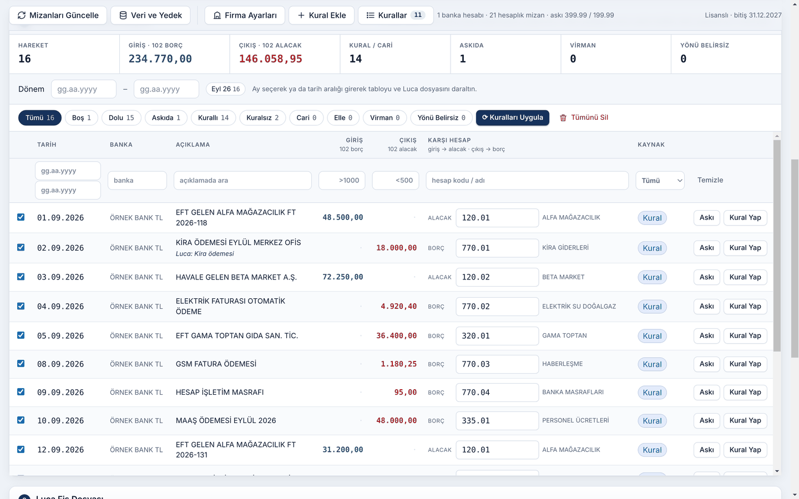The image size is (799, 499).
Task: Select the Virman filter tab
Action: (x=385, y=118)
